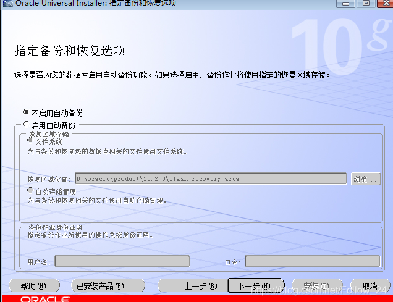Open help with 帮助(H) button

tap(35, 286)
